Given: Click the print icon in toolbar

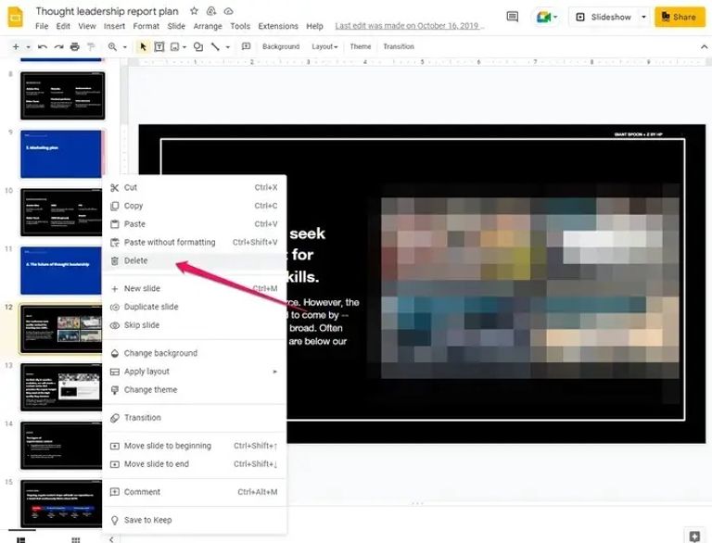Looking at the screenshot, I should 74,46.
